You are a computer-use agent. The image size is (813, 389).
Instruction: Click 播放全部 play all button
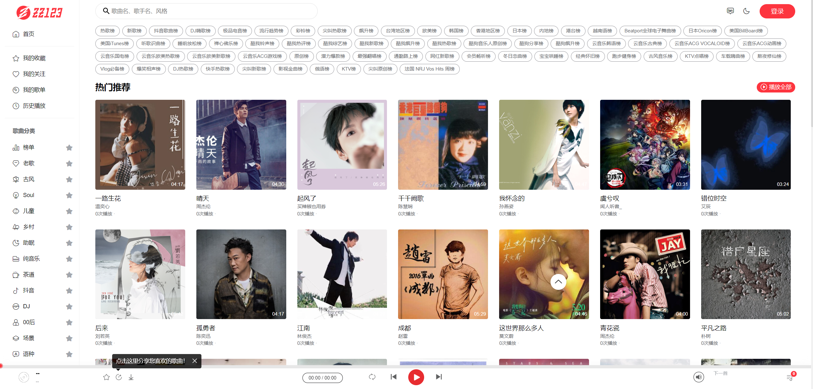(x=776, y=87)
